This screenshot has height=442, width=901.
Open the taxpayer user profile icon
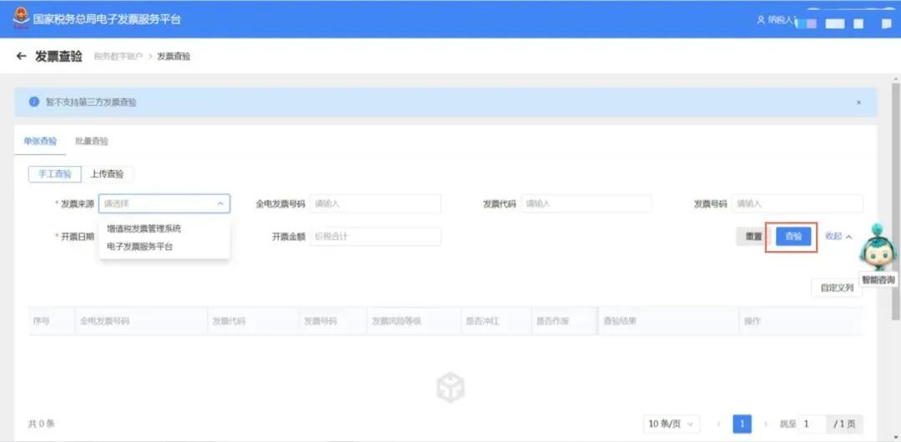pyautogui.click(x=760, y=19)
